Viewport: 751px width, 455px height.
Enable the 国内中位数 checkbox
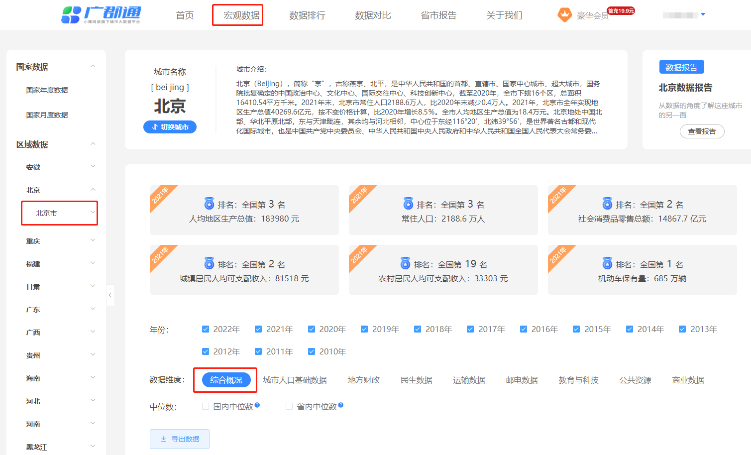206,406
